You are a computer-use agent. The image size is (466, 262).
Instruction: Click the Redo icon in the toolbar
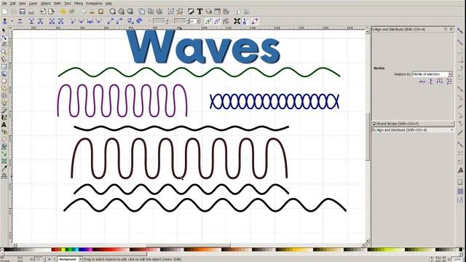tap(72, 12)
